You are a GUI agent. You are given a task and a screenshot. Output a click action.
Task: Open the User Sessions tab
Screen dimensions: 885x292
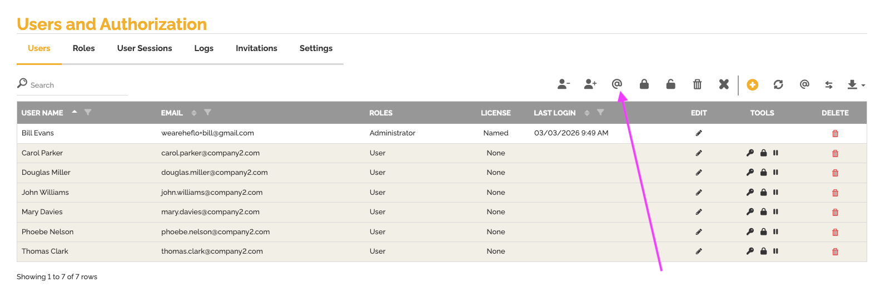(145, 48)
